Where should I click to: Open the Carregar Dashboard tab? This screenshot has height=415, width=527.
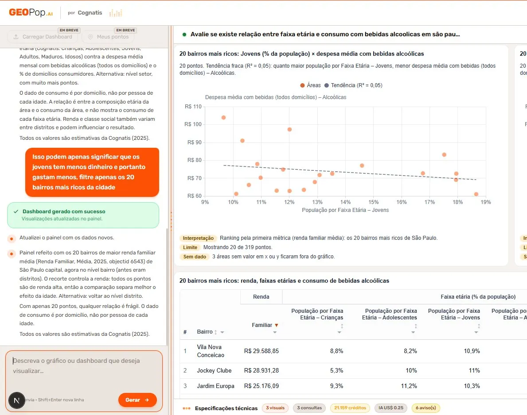pos(43,37)
